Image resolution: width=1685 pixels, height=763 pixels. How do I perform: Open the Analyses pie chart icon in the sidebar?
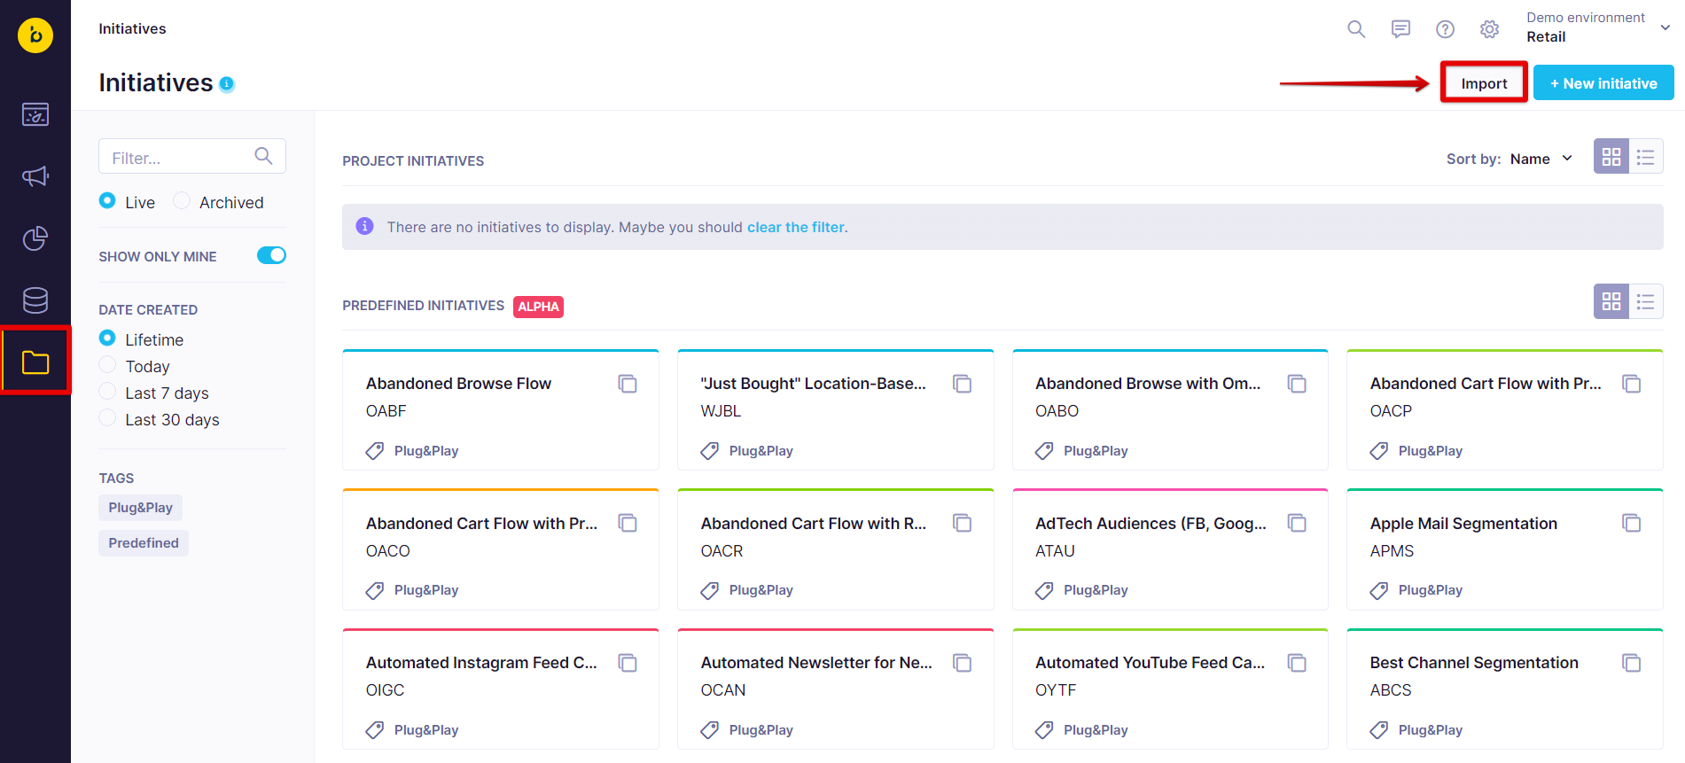tap(35, 238)
